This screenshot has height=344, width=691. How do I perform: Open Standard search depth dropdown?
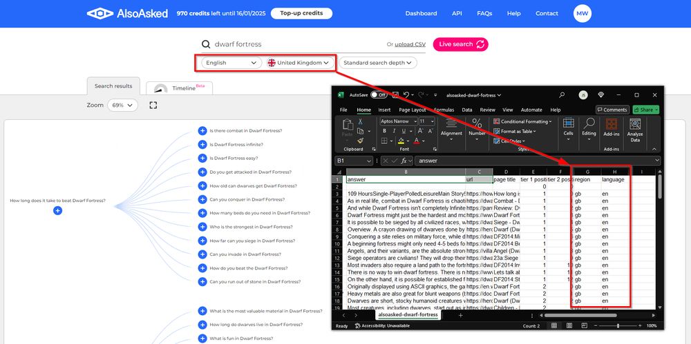(378, 63)
